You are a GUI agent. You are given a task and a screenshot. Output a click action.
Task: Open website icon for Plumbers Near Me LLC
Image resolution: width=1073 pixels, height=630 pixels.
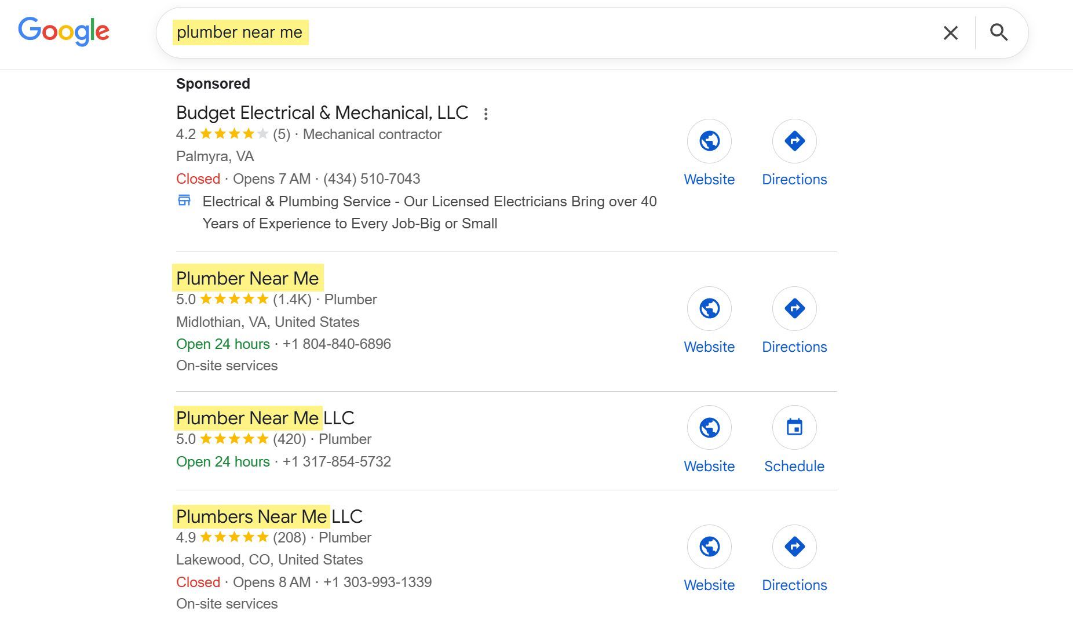[709, 547]
